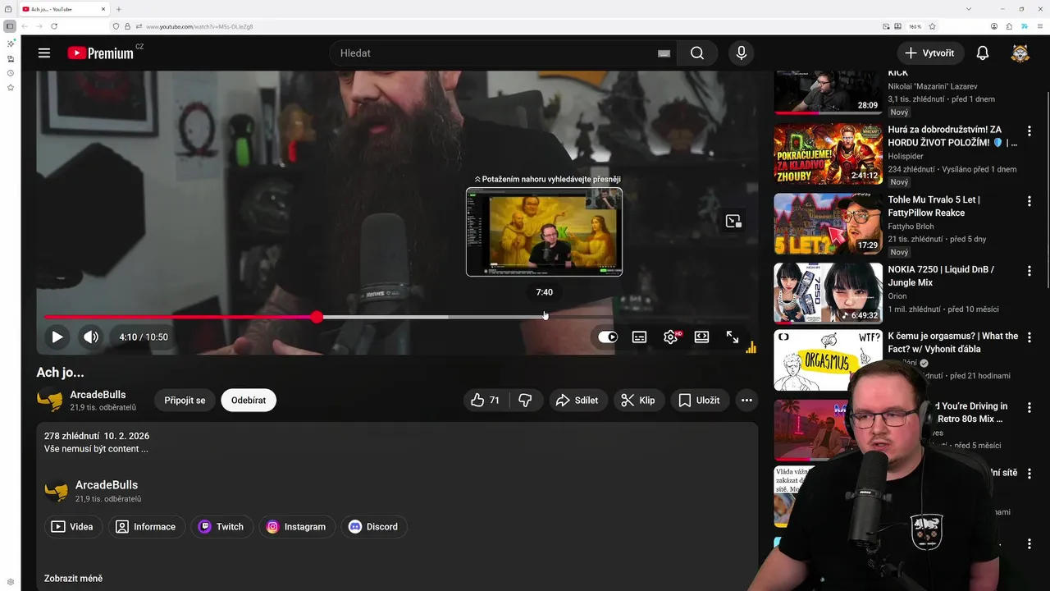This screenshot has height=591, width=1050.
Task: Save video with the Uložit button
Action: point(700,400)
